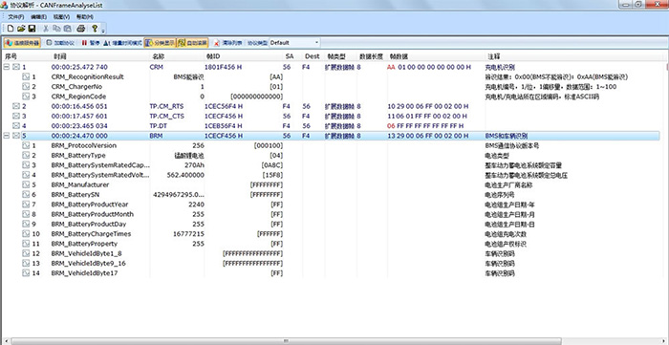Click the Save floppy disk icon

click(x=32, y=29)
